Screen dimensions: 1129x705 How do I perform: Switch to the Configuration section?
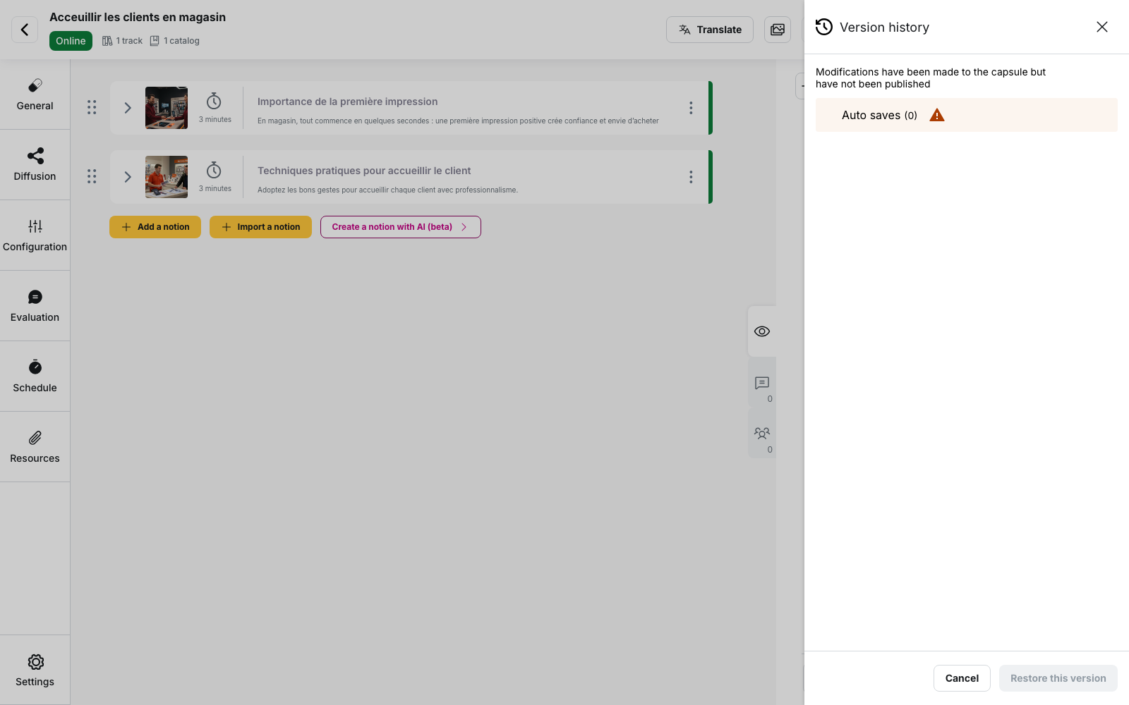click(x=35, y=235)
